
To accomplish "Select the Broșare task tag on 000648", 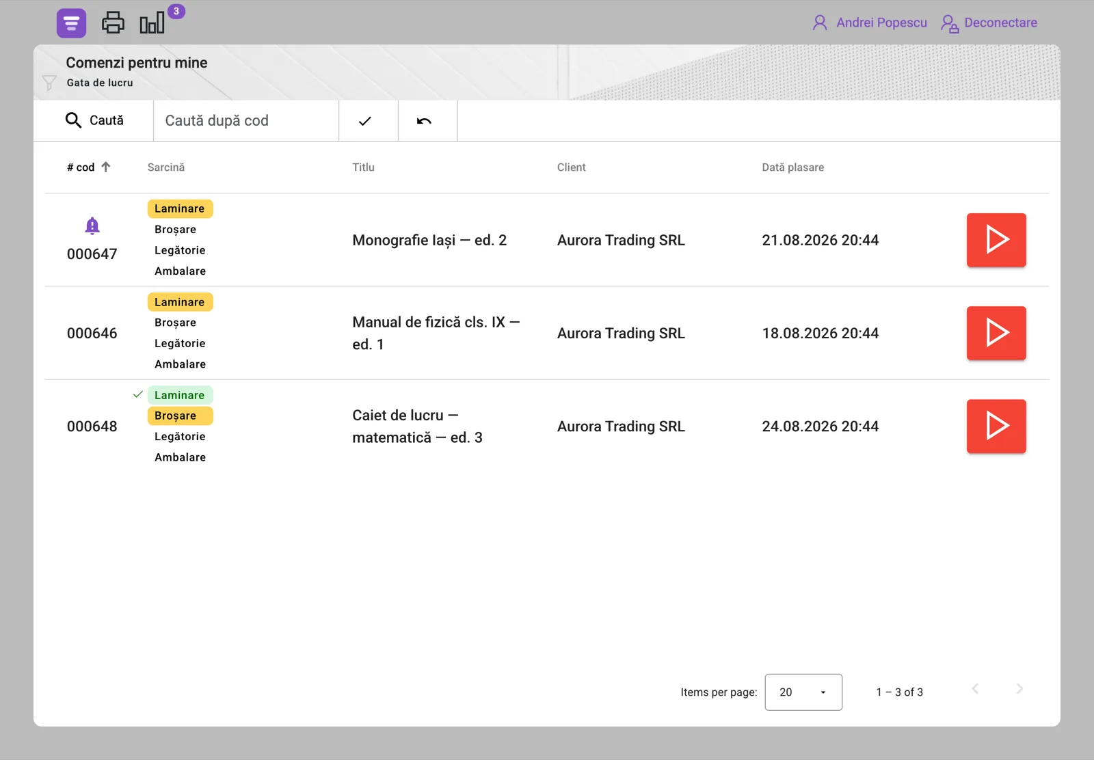I will click(x=180, y=416).
